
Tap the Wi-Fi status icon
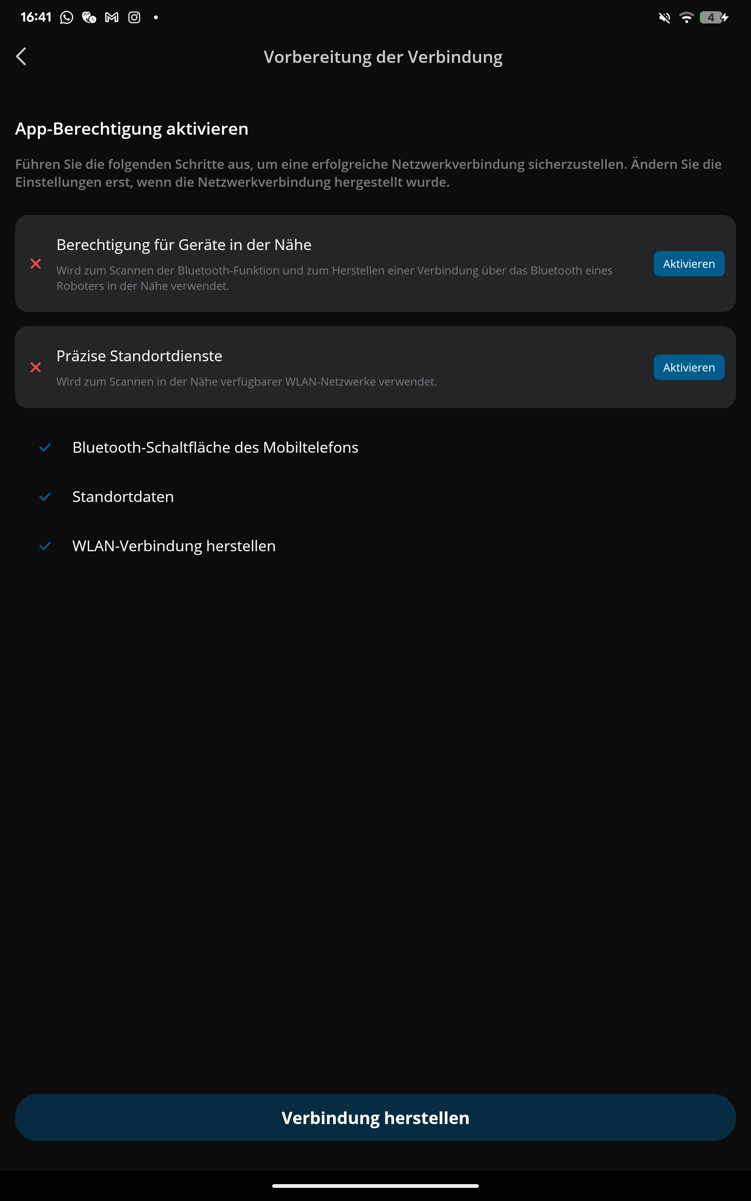(686, 17)
